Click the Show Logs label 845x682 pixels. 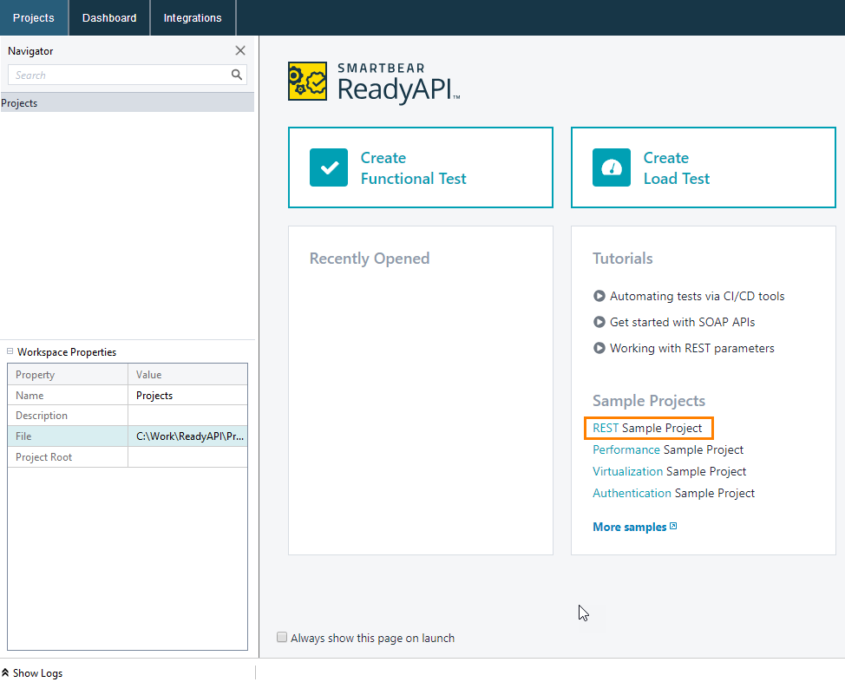37,672
